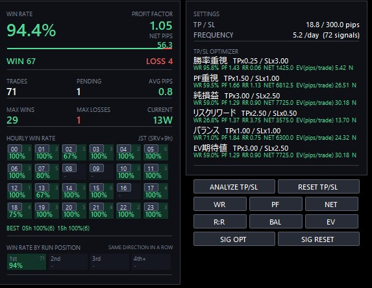Click the 2nd run position cell
372x288 pixels.
(x=68, y=261)
